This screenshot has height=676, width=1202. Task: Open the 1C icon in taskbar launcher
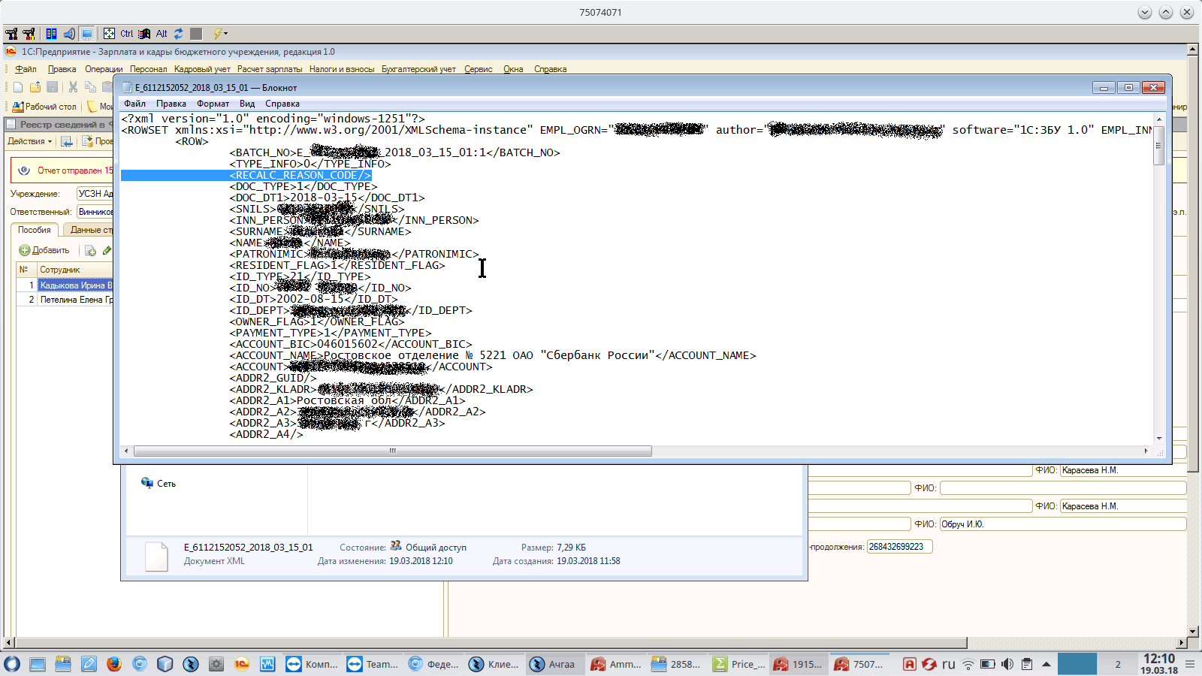tap(241, 664)
